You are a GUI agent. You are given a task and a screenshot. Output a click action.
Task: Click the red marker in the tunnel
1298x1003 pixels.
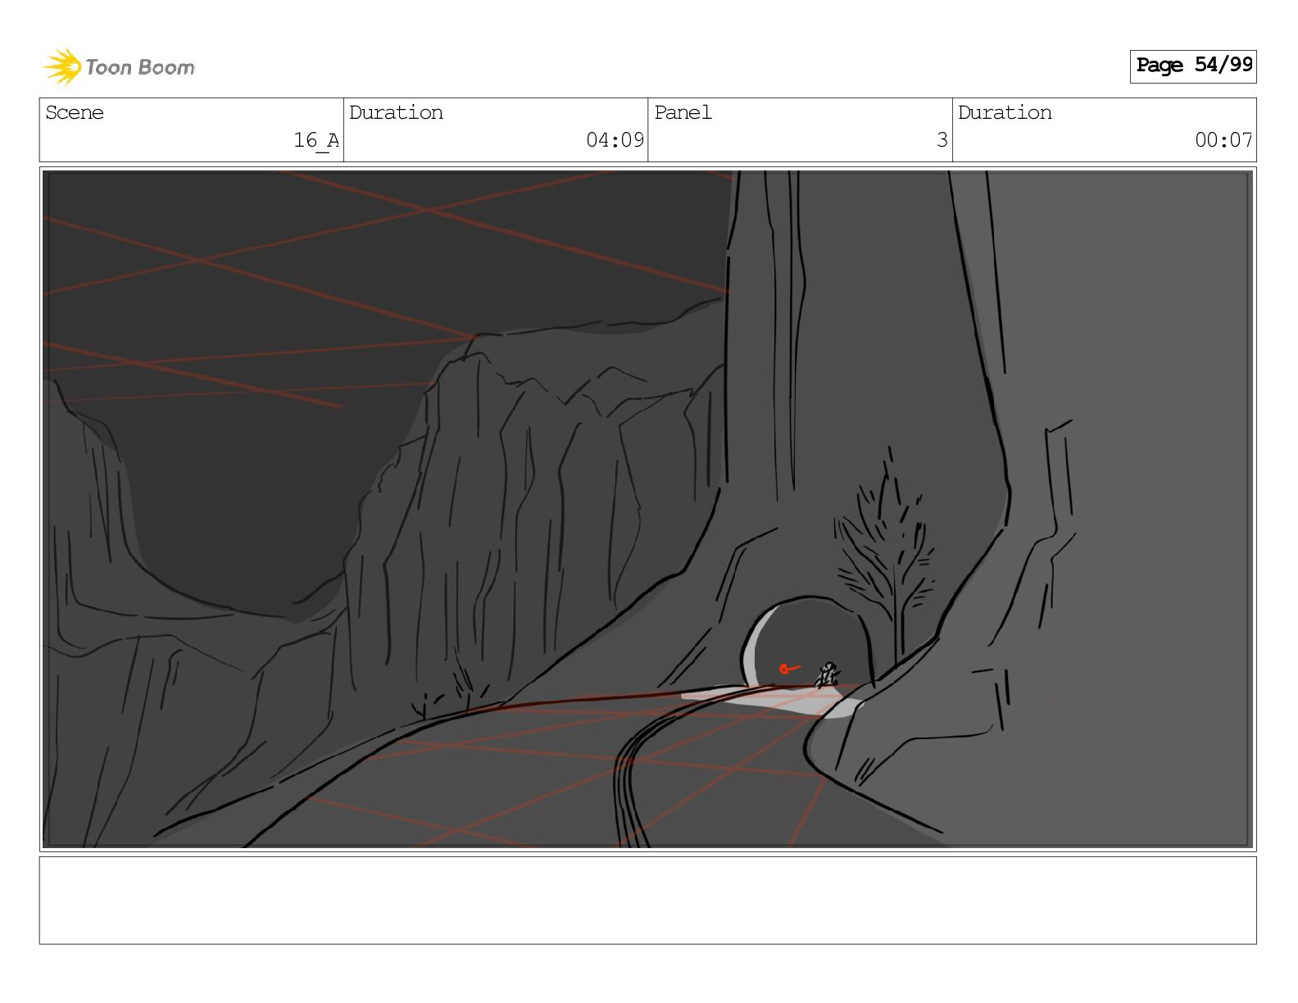click(788, 669)
